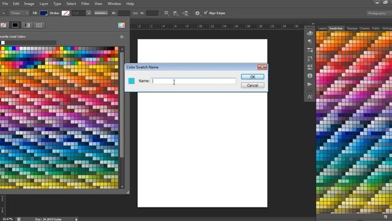The height and width of the screenshot is (221, 392).
Task: Open the Help menu
Action: click(130, 4)
